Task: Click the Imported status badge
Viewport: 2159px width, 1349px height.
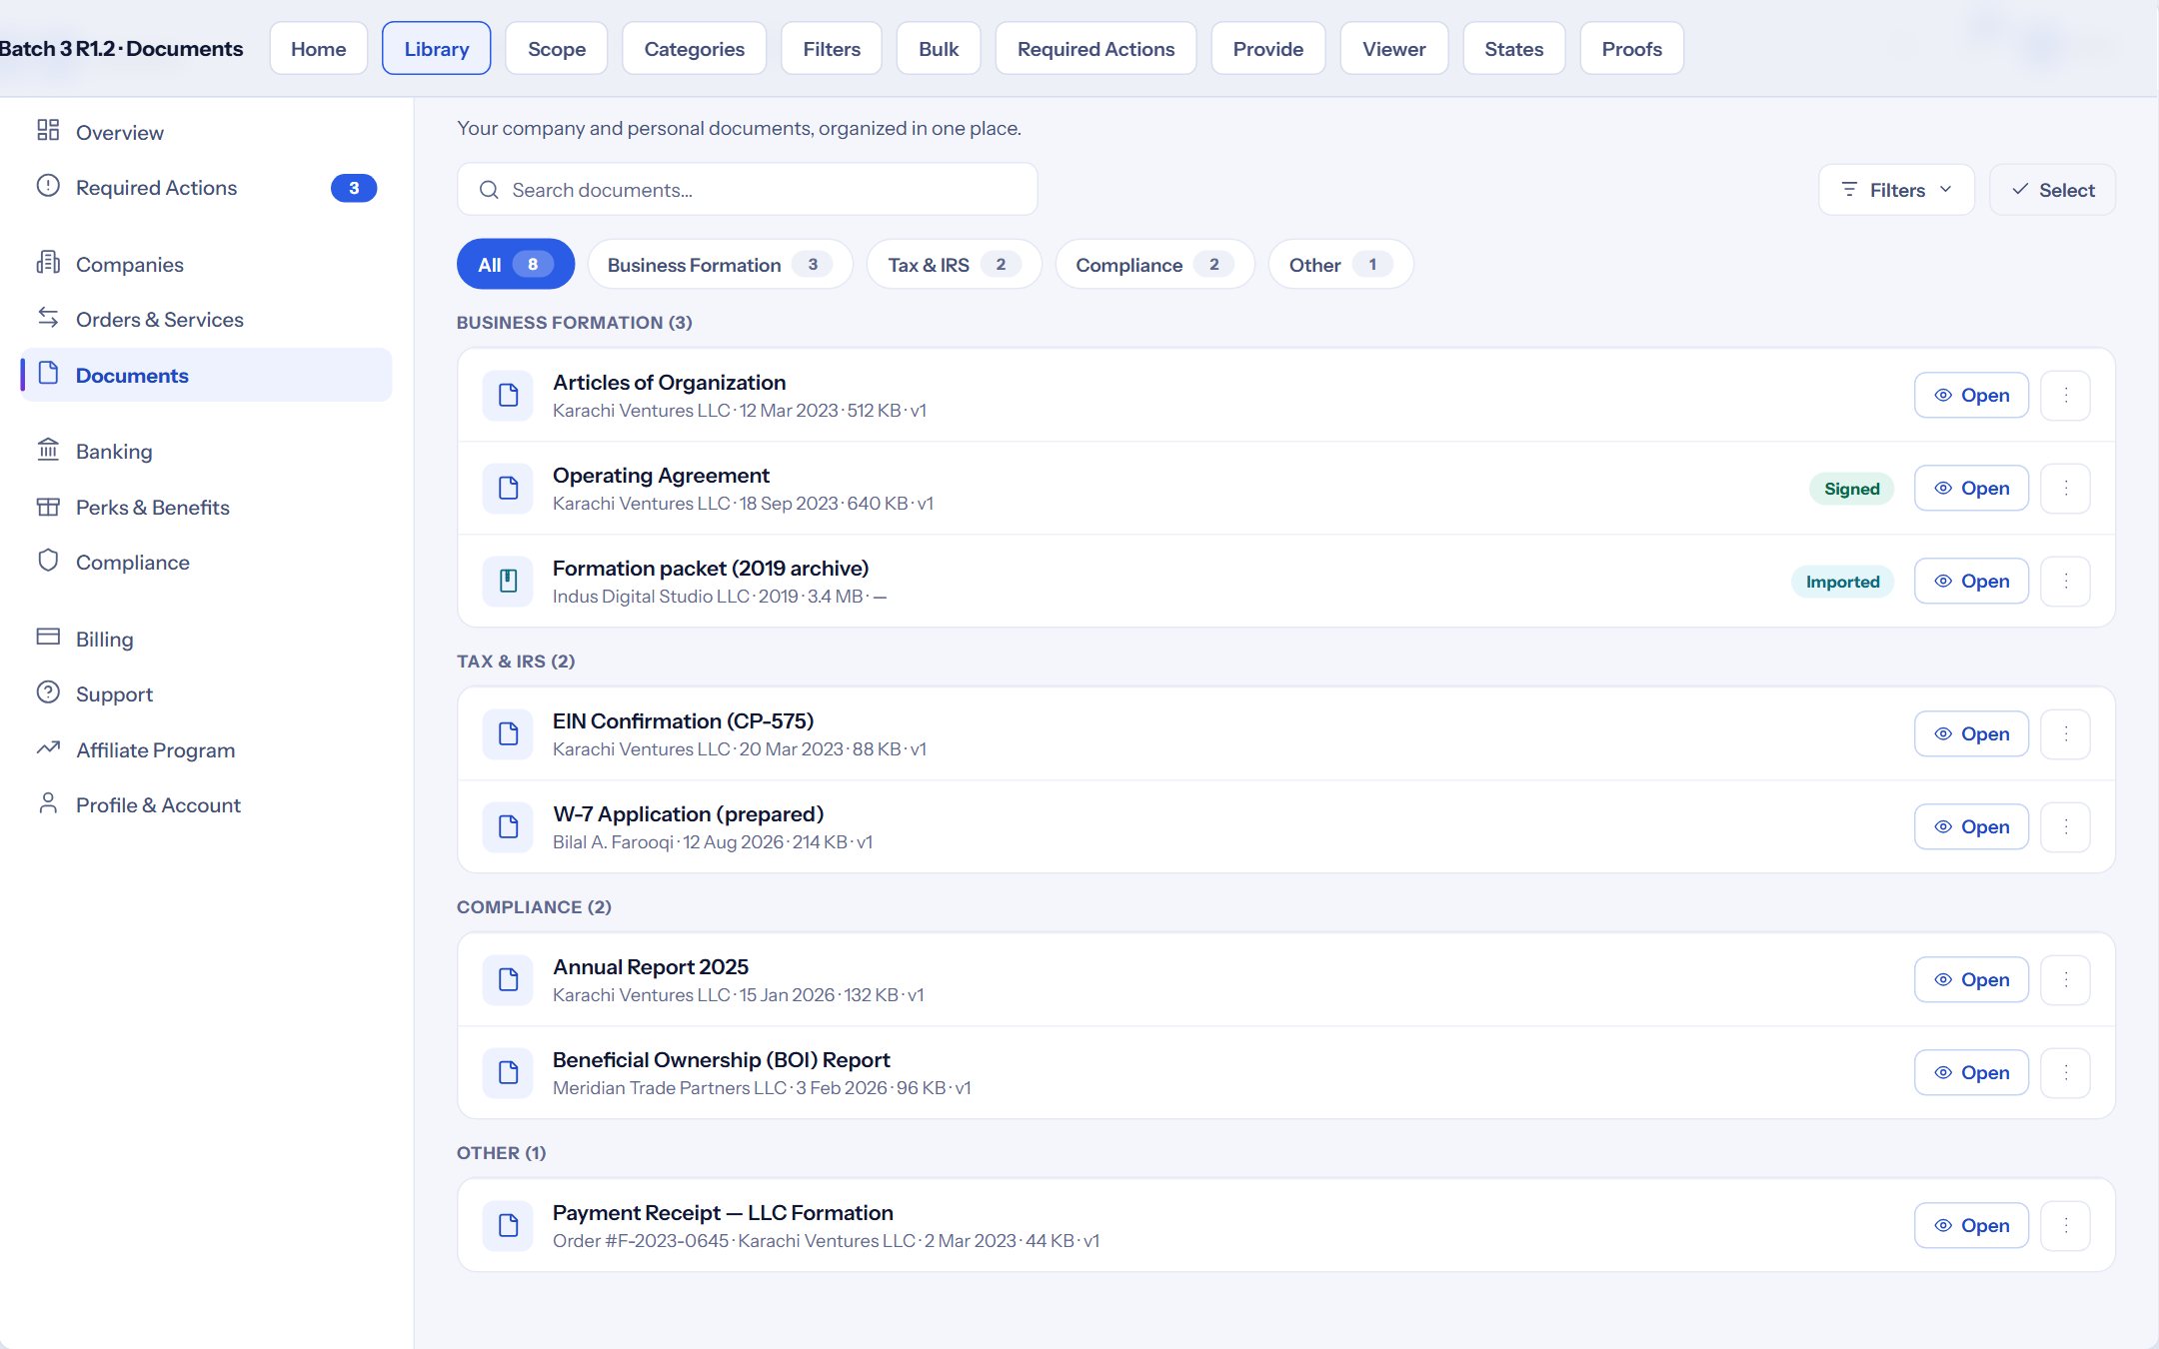Action: pos(1842,582)
